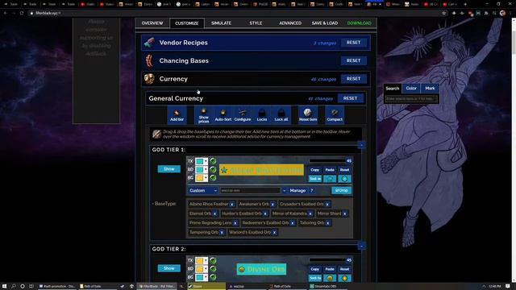Remove Albino Rhoa Feather from God Tier 1
This screenshot has height=290, width=516.
click(x=232, y=204)
